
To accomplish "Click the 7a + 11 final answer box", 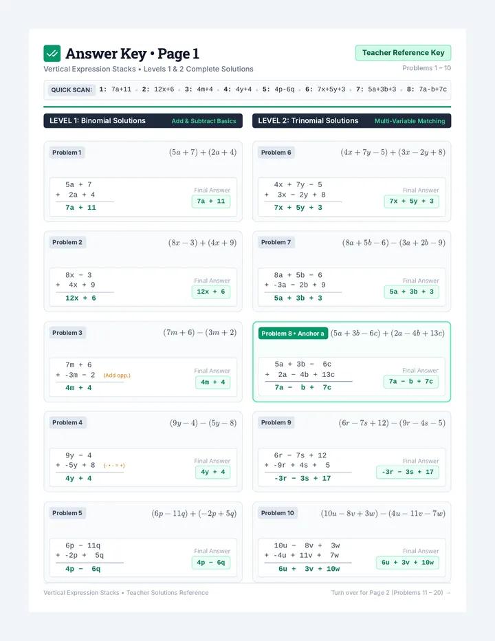I will point(211,201).
